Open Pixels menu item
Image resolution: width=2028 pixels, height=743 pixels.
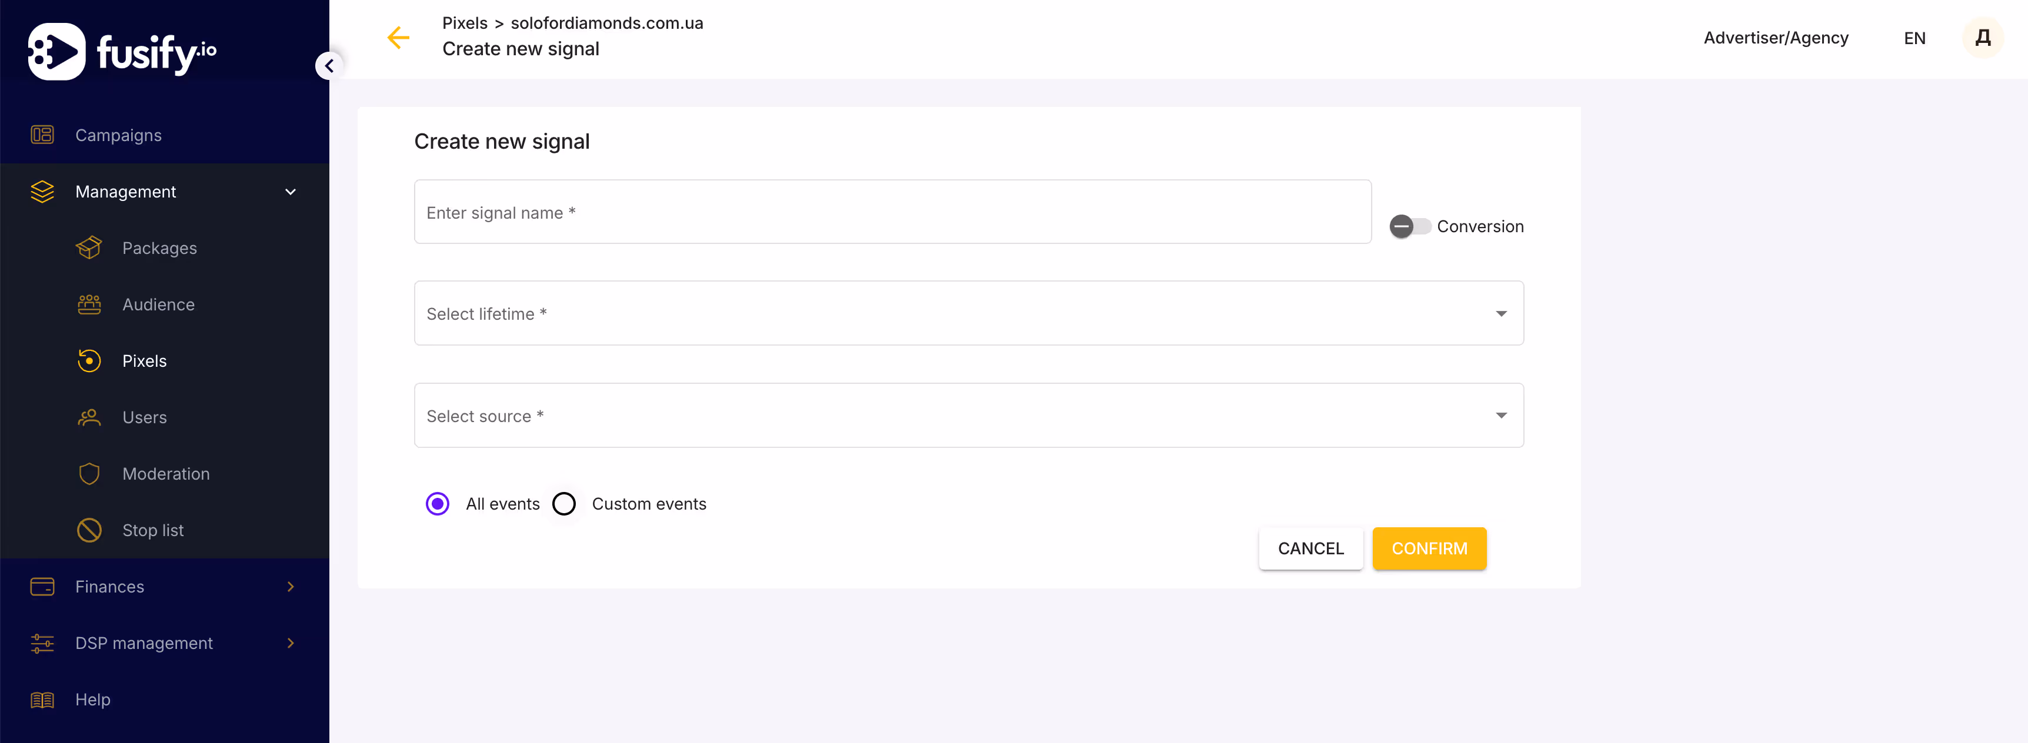pyautogui.click(x=144, y=362)
